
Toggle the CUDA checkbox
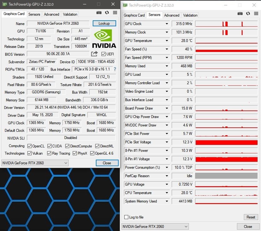[49, 146]
